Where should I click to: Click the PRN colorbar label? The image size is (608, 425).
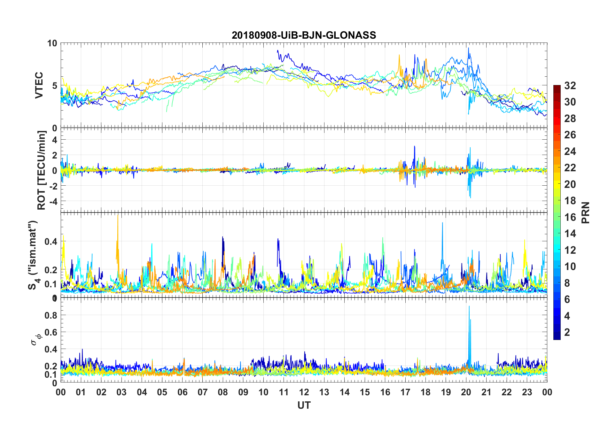[585, 212]
